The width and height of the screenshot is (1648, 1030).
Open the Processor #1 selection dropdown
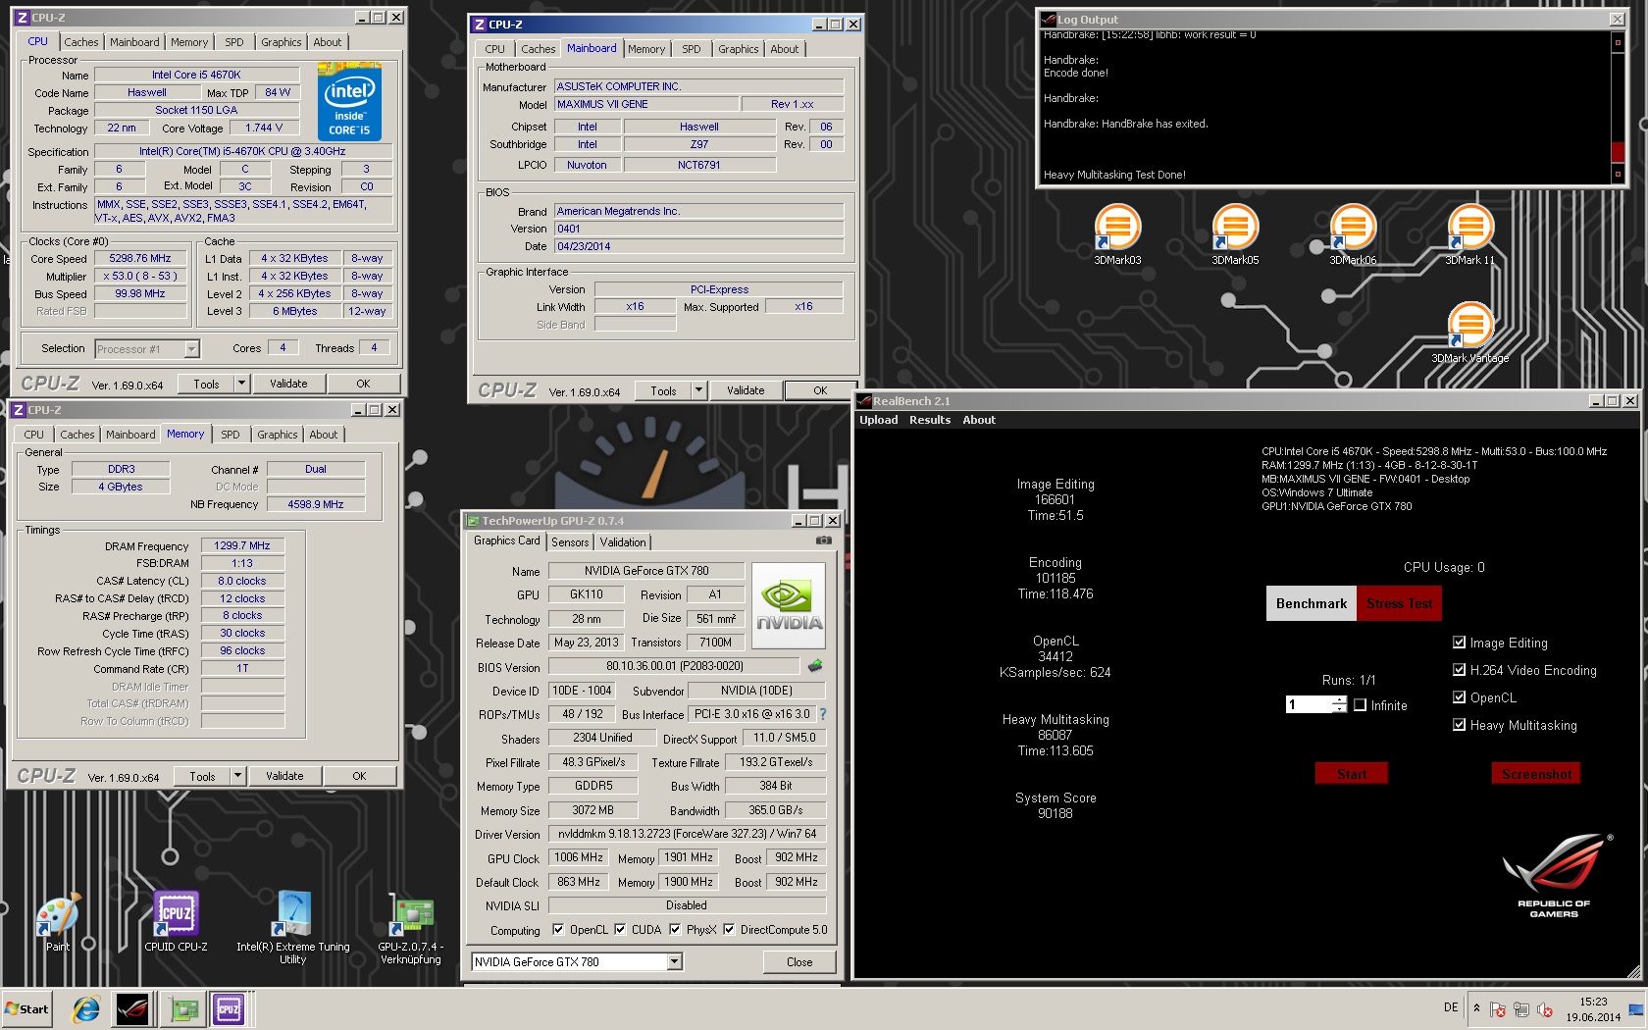[191, 348]
